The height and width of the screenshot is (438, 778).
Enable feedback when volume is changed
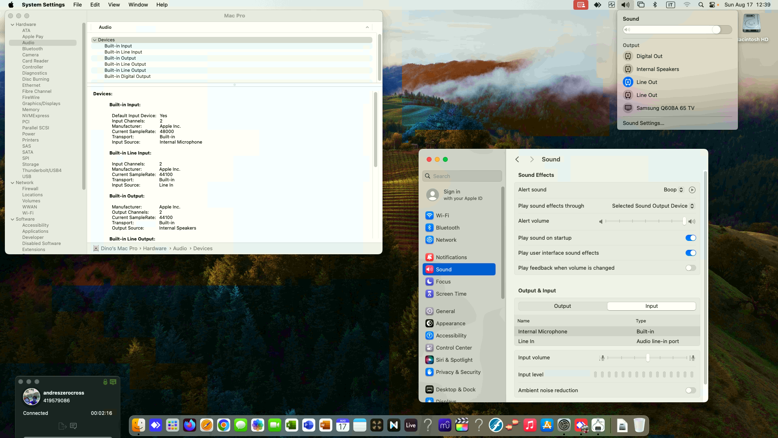click(x=690, y=268)
